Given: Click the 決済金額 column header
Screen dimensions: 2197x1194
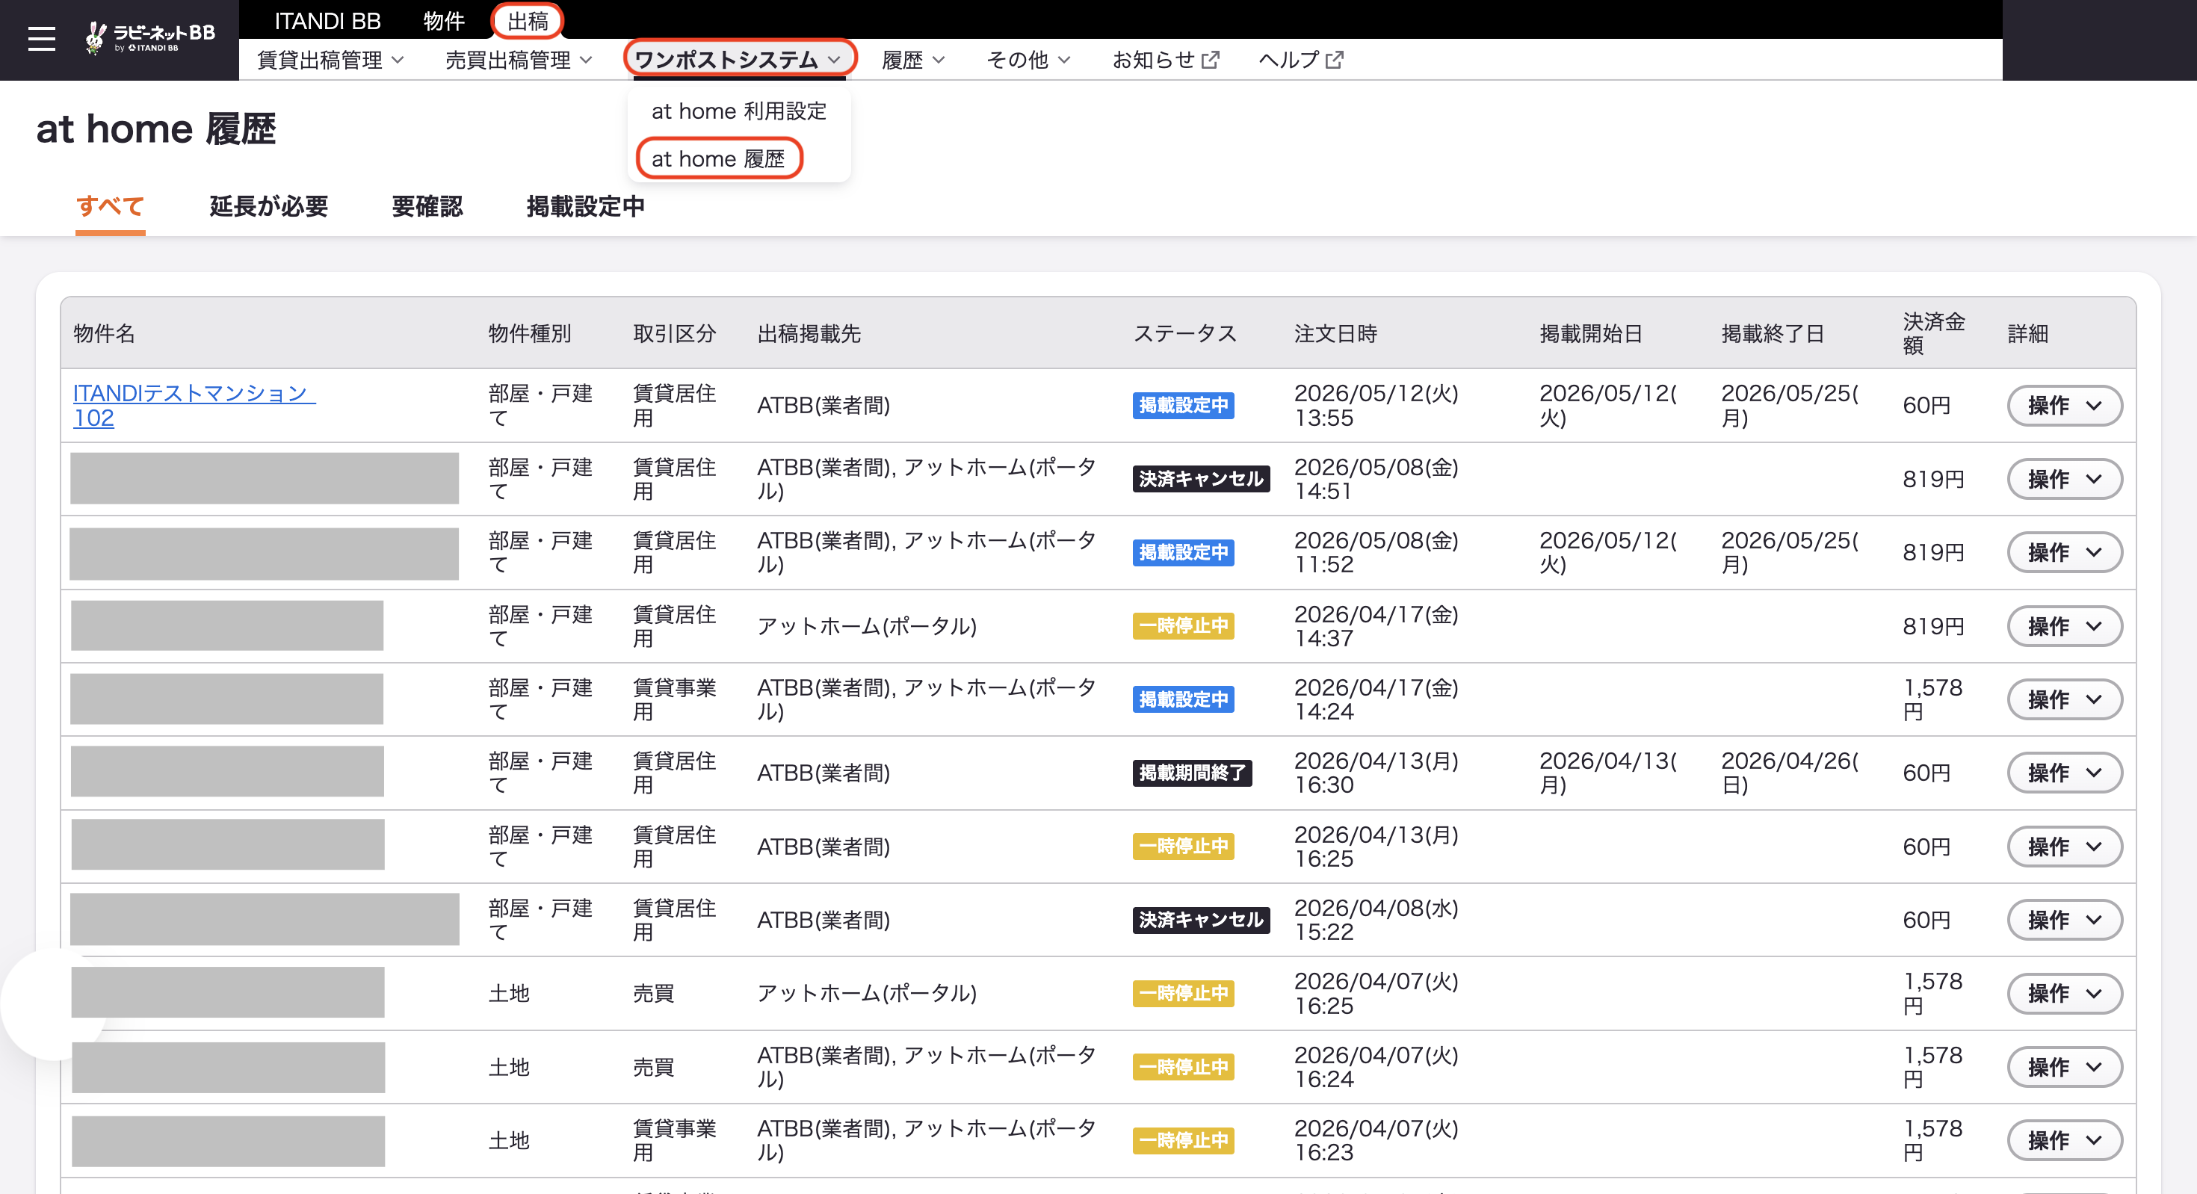Looking at the screenshot, I should pyautogui.click(x=1933, y=333).
